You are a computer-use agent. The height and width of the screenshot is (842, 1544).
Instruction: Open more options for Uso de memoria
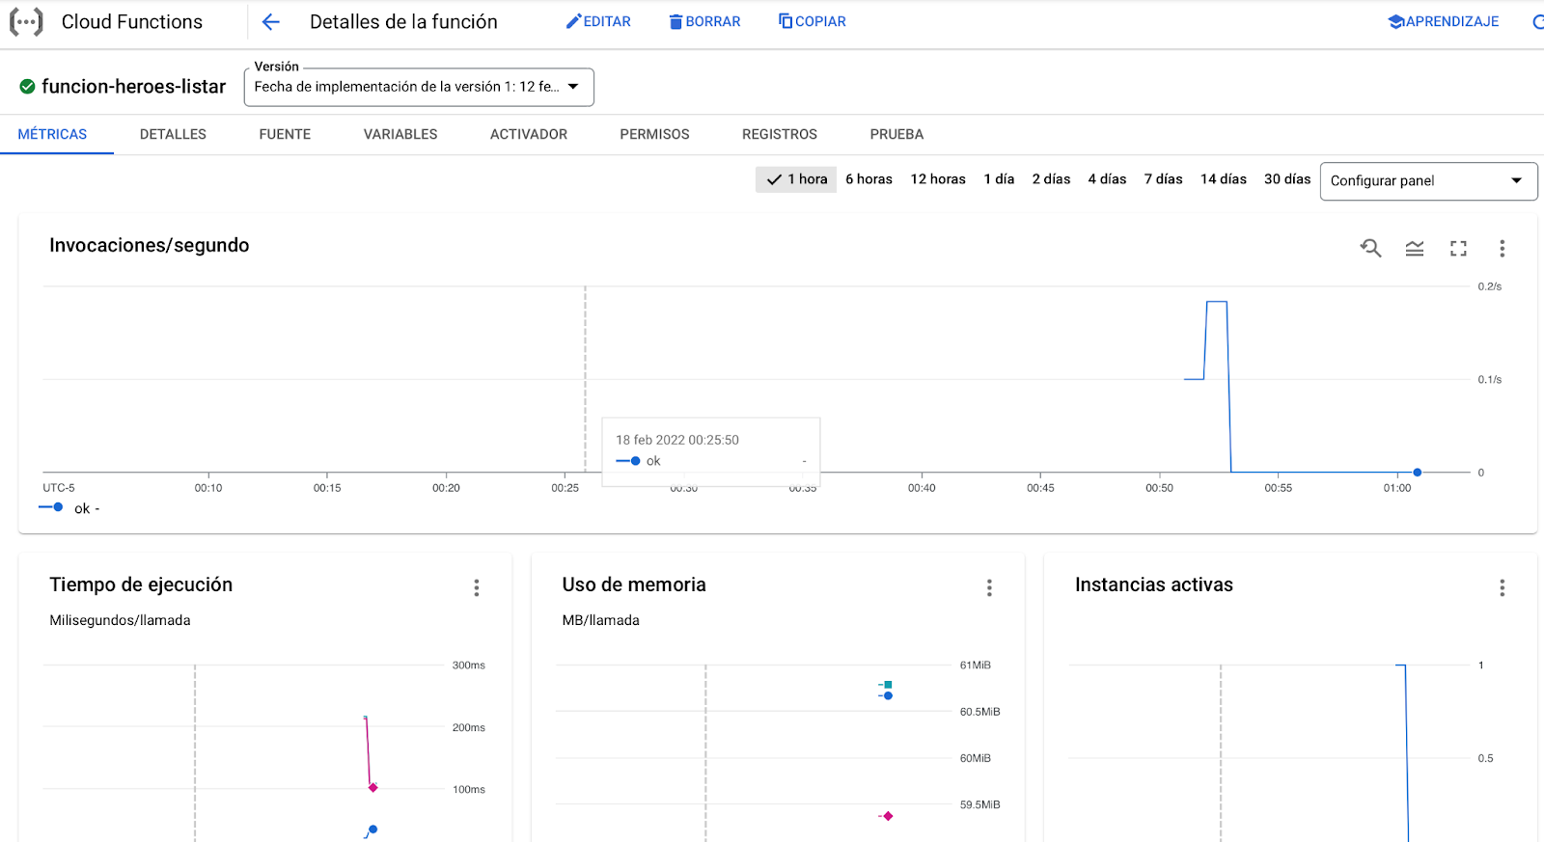[989, 587]
